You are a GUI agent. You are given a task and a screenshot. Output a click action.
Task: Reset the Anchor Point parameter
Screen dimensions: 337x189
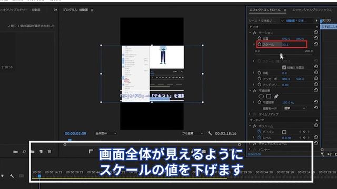pos(316,78)
